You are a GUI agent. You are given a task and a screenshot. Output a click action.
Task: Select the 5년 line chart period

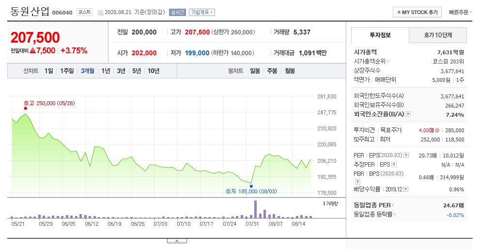pos(137,71)
